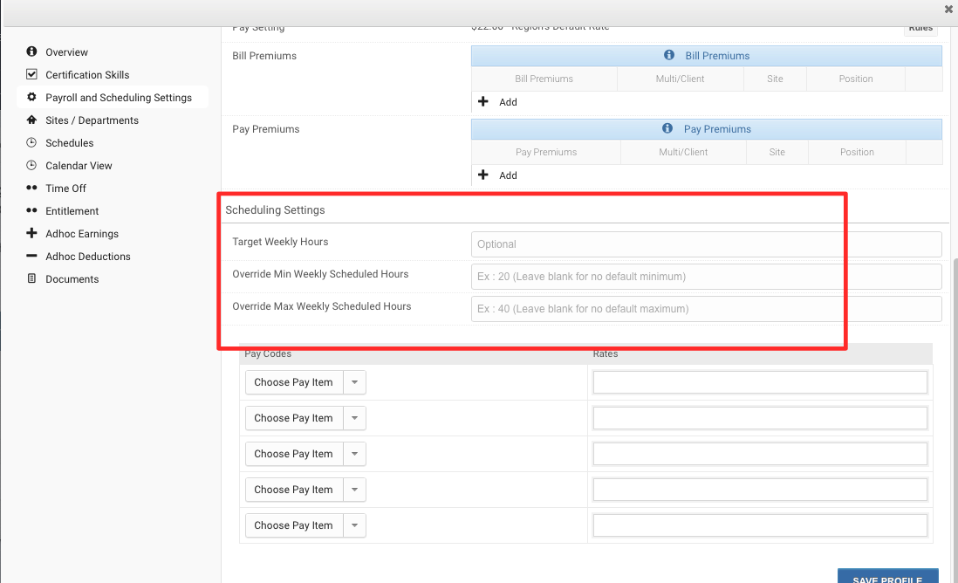Click the document icon beside Documents
The height and width of the screenshot is (583, 958).
click(x=31, y=278)
